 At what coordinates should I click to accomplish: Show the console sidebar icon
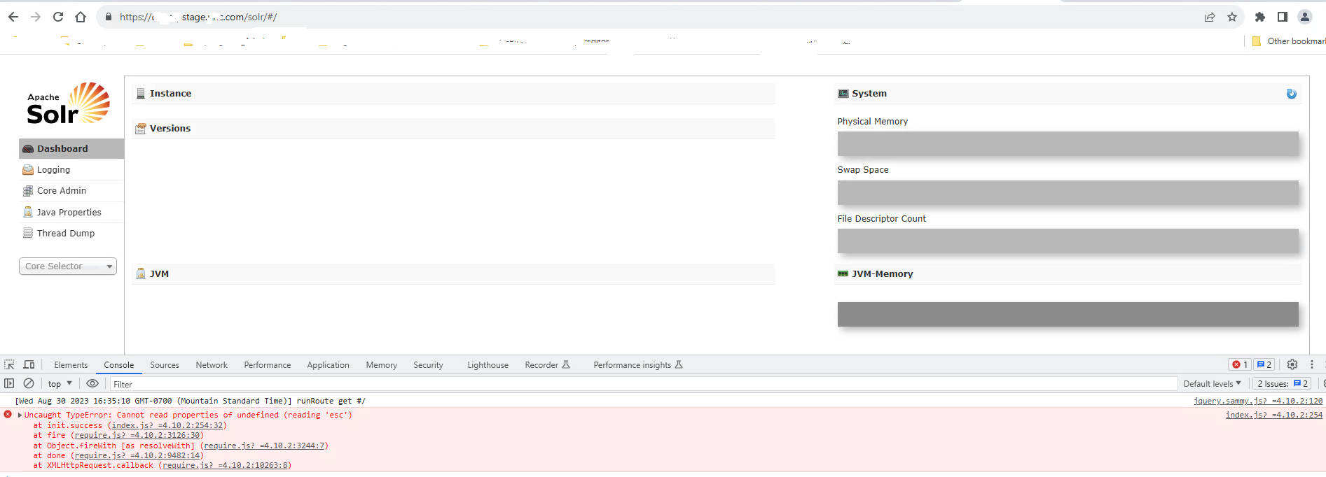[9, 383]
